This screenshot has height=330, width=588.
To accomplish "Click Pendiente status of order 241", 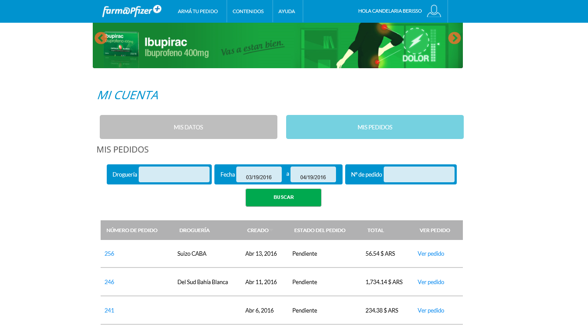I will click(305, 310).
